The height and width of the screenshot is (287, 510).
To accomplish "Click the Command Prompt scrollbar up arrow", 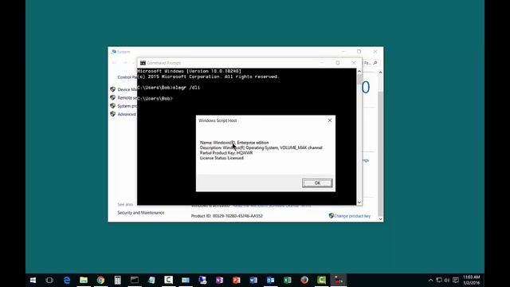I will (x=359, y=71).
